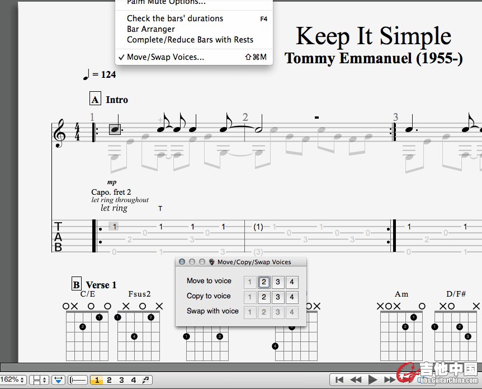Click the (1) tied tab note in bar 2
This screenshot has width=482, height=389.
(258, 227)
